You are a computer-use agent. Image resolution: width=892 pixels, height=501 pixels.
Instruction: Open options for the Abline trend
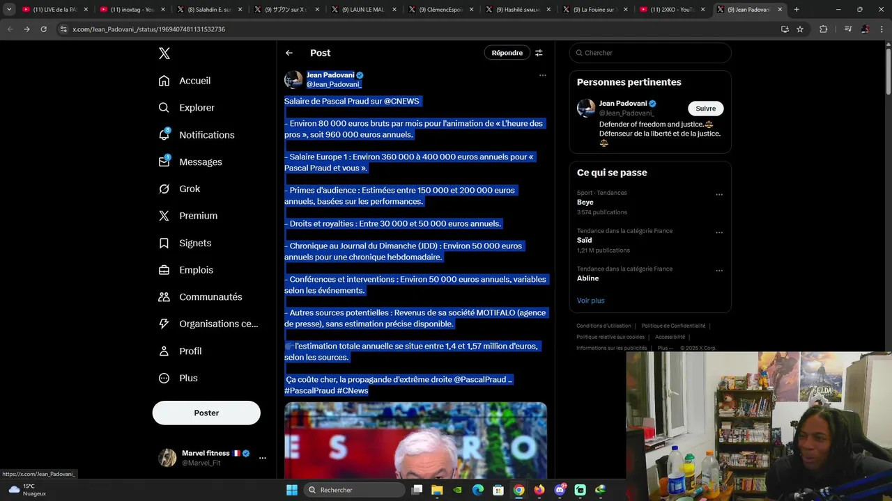coord(719,271)
